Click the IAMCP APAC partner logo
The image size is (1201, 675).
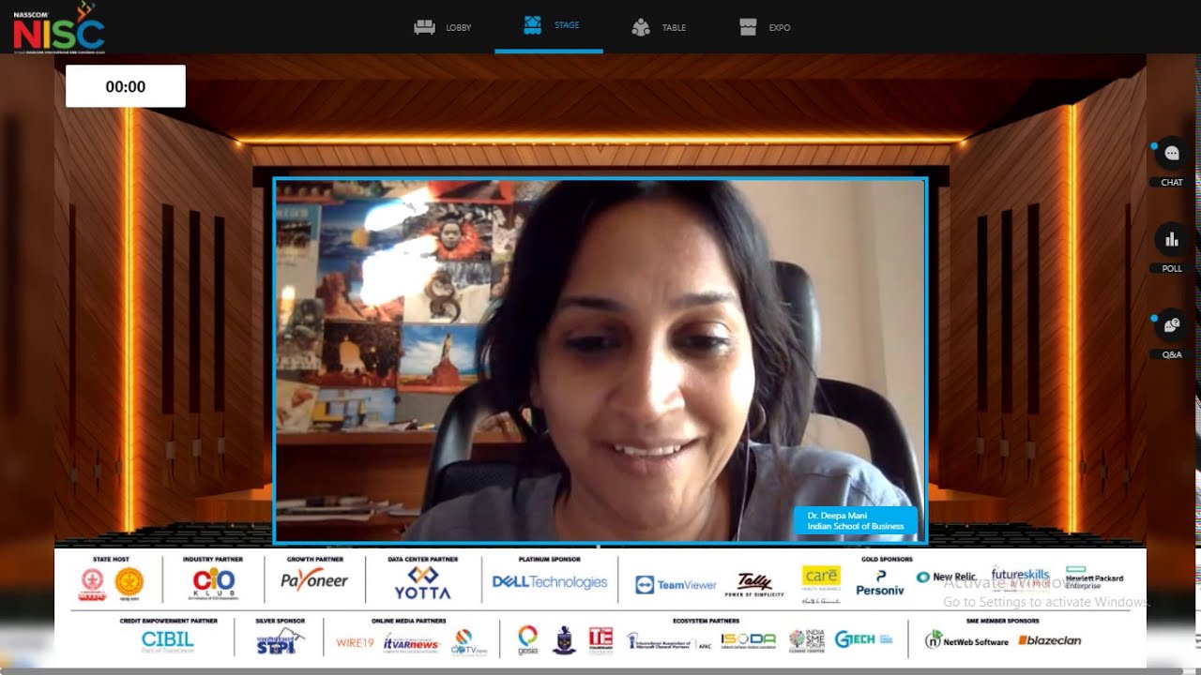668,642
